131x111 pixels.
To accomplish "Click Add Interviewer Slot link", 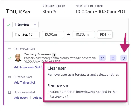I will 29,67.
